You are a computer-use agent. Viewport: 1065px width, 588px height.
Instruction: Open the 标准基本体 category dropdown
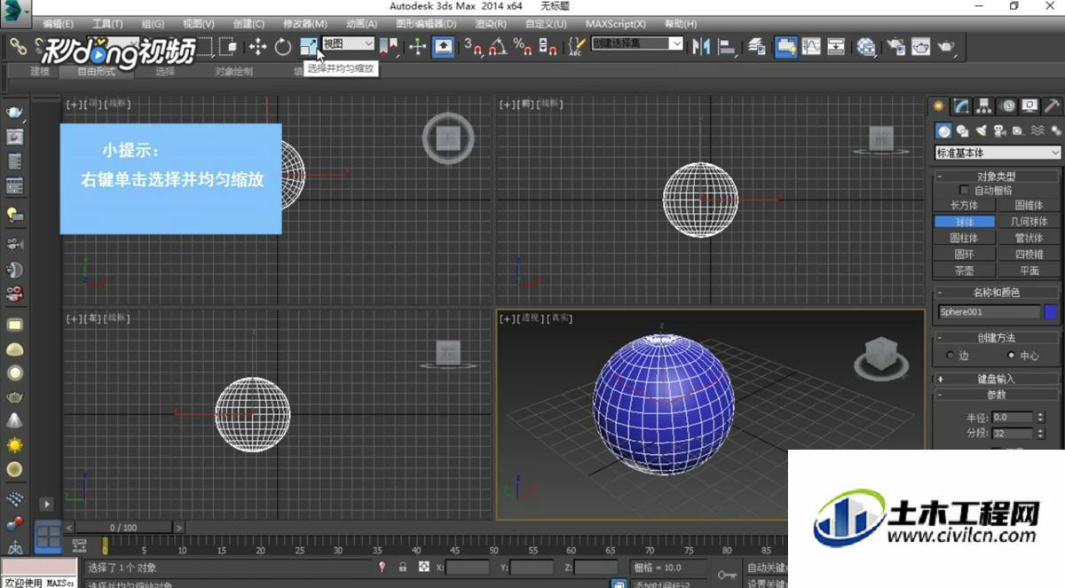point(998,153)
